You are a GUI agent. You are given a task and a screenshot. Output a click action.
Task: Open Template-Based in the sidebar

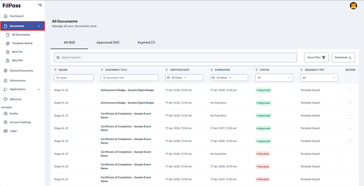[22, 43]
